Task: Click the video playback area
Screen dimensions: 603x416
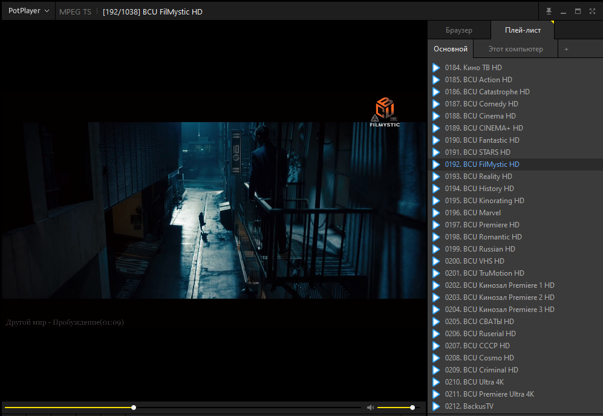Action: click(x=214, y=210)
